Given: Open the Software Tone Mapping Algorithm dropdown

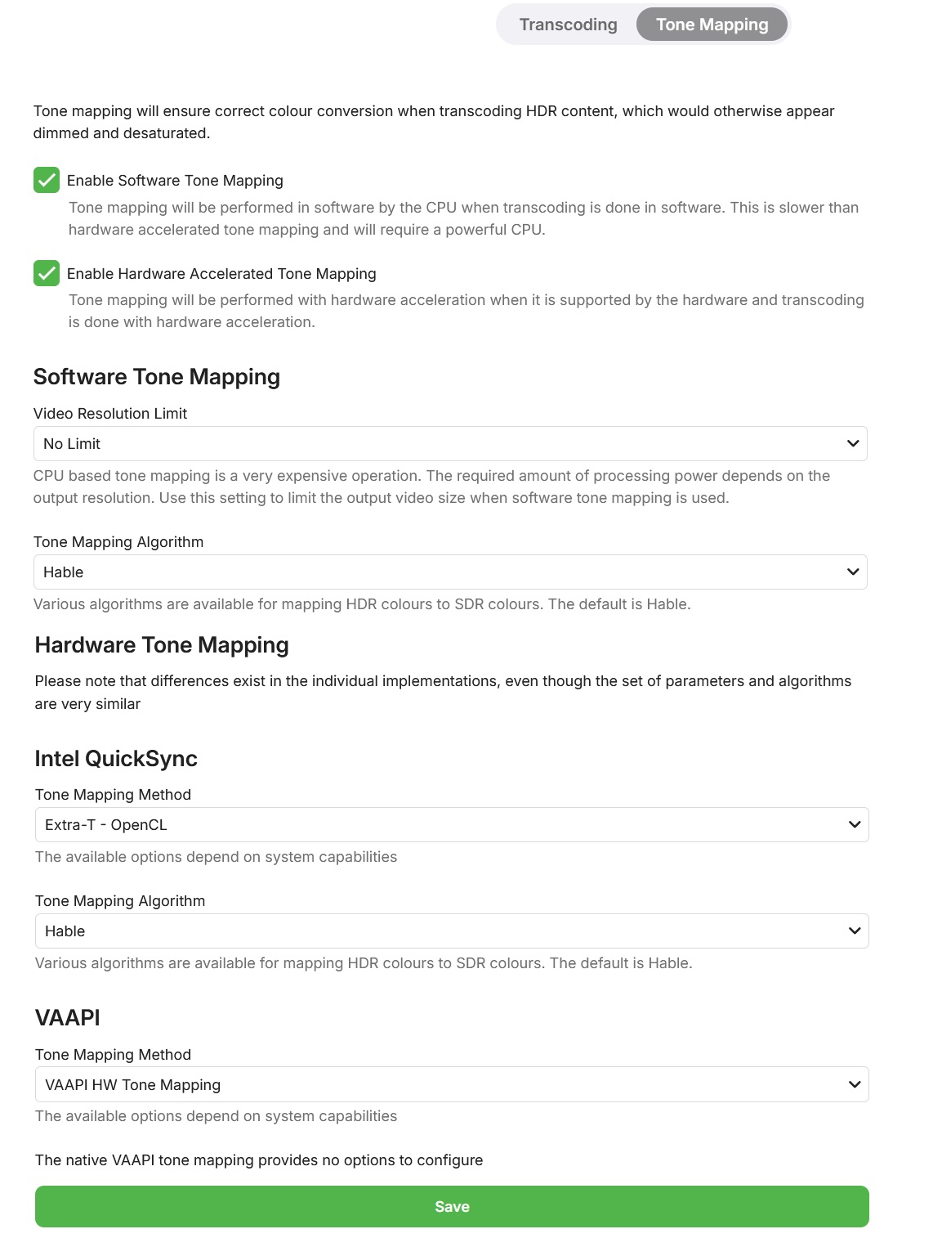Looking at the screenshot, I should pyautogui.click(x=449, y=572).
